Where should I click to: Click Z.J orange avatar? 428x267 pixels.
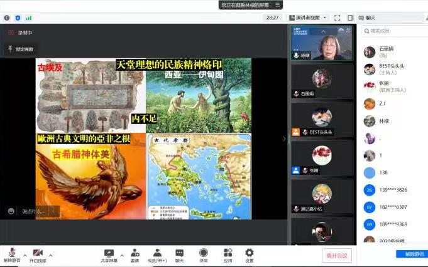(x=370, y=103)
